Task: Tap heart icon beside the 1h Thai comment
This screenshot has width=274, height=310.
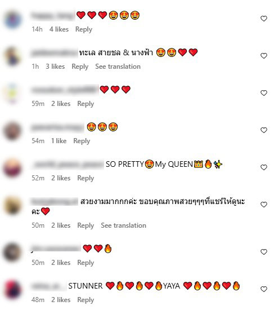Action: tap(264, 56)
